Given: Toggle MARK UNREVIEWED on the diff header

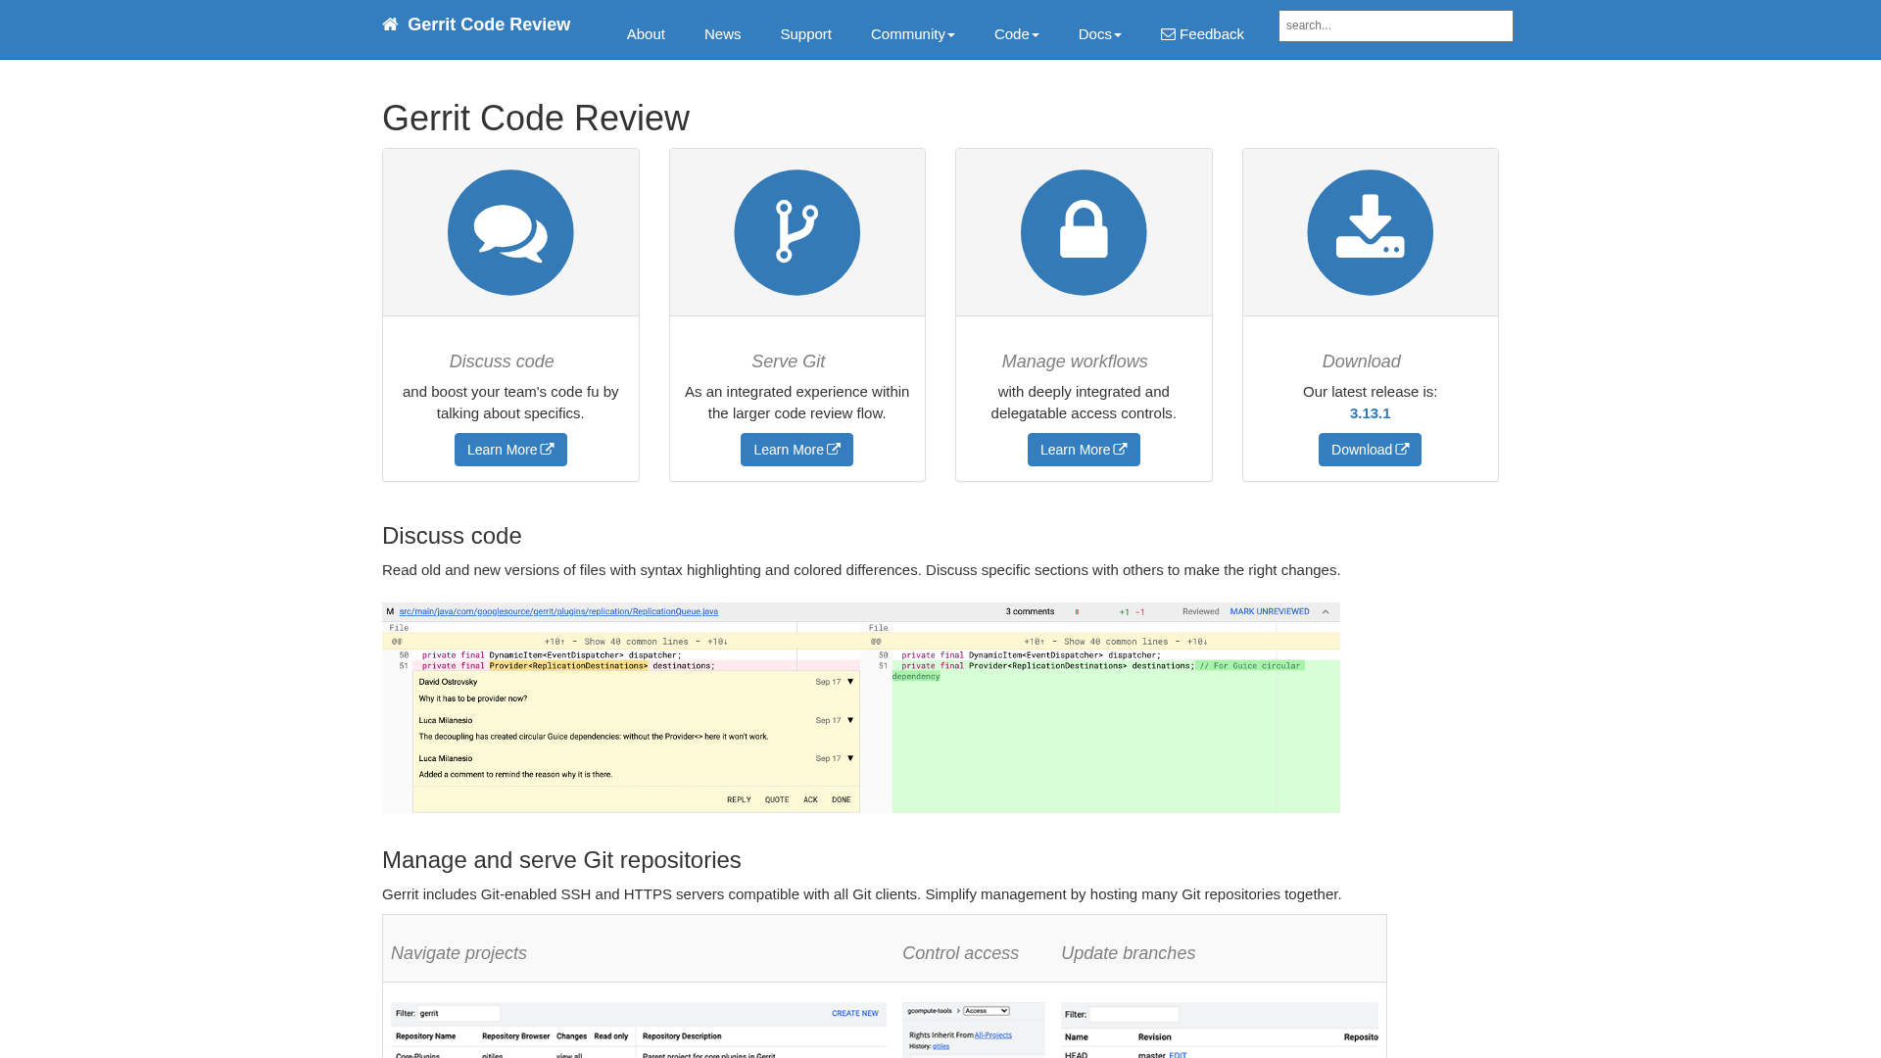Looking at the screenshot, I should point(1270,611).
